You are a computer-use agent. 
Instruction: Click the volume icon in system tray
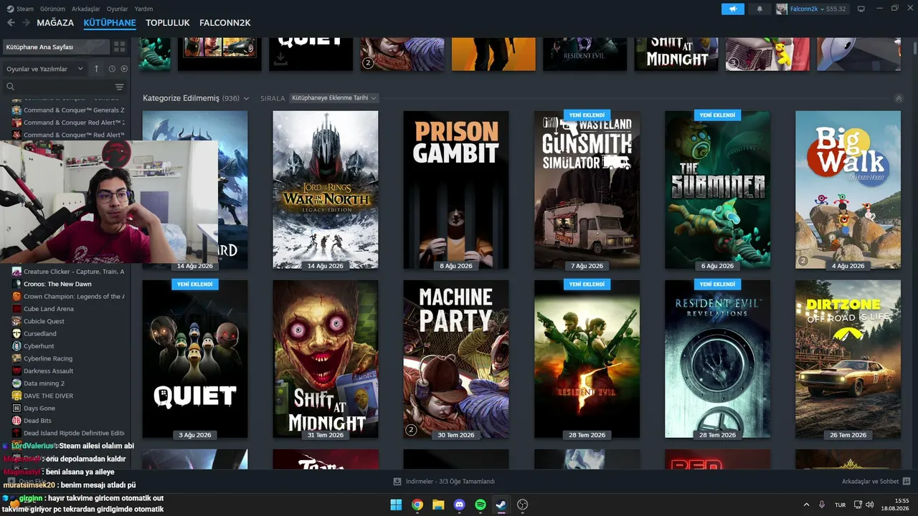point(870,504)
